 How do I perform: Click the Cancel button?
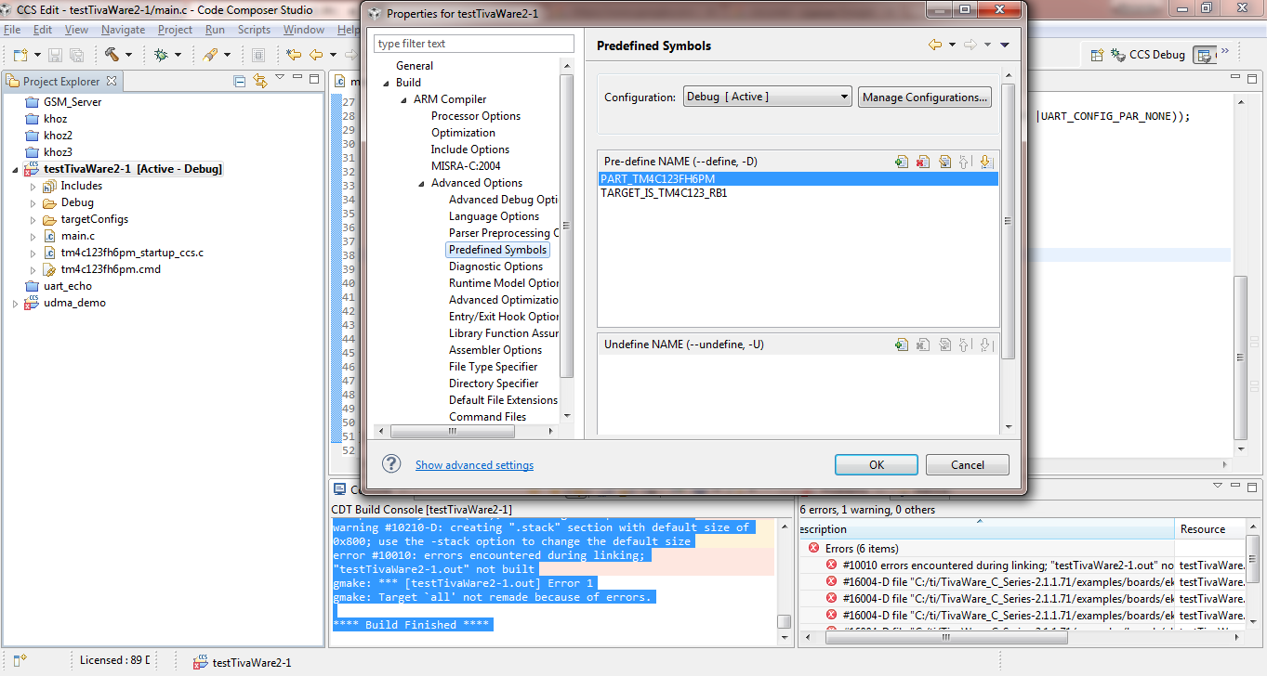pyautogui.click(x=968, y=464)
